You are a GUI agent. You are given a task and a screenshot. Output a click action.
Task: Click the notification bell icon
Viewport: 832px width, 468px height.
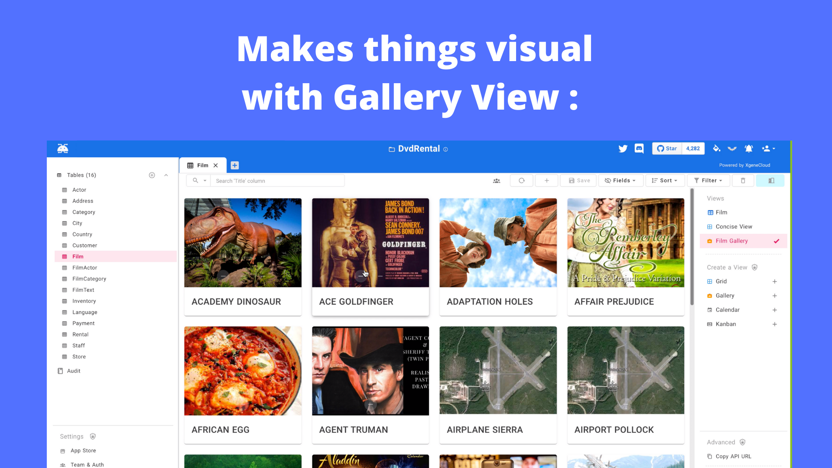749,149
